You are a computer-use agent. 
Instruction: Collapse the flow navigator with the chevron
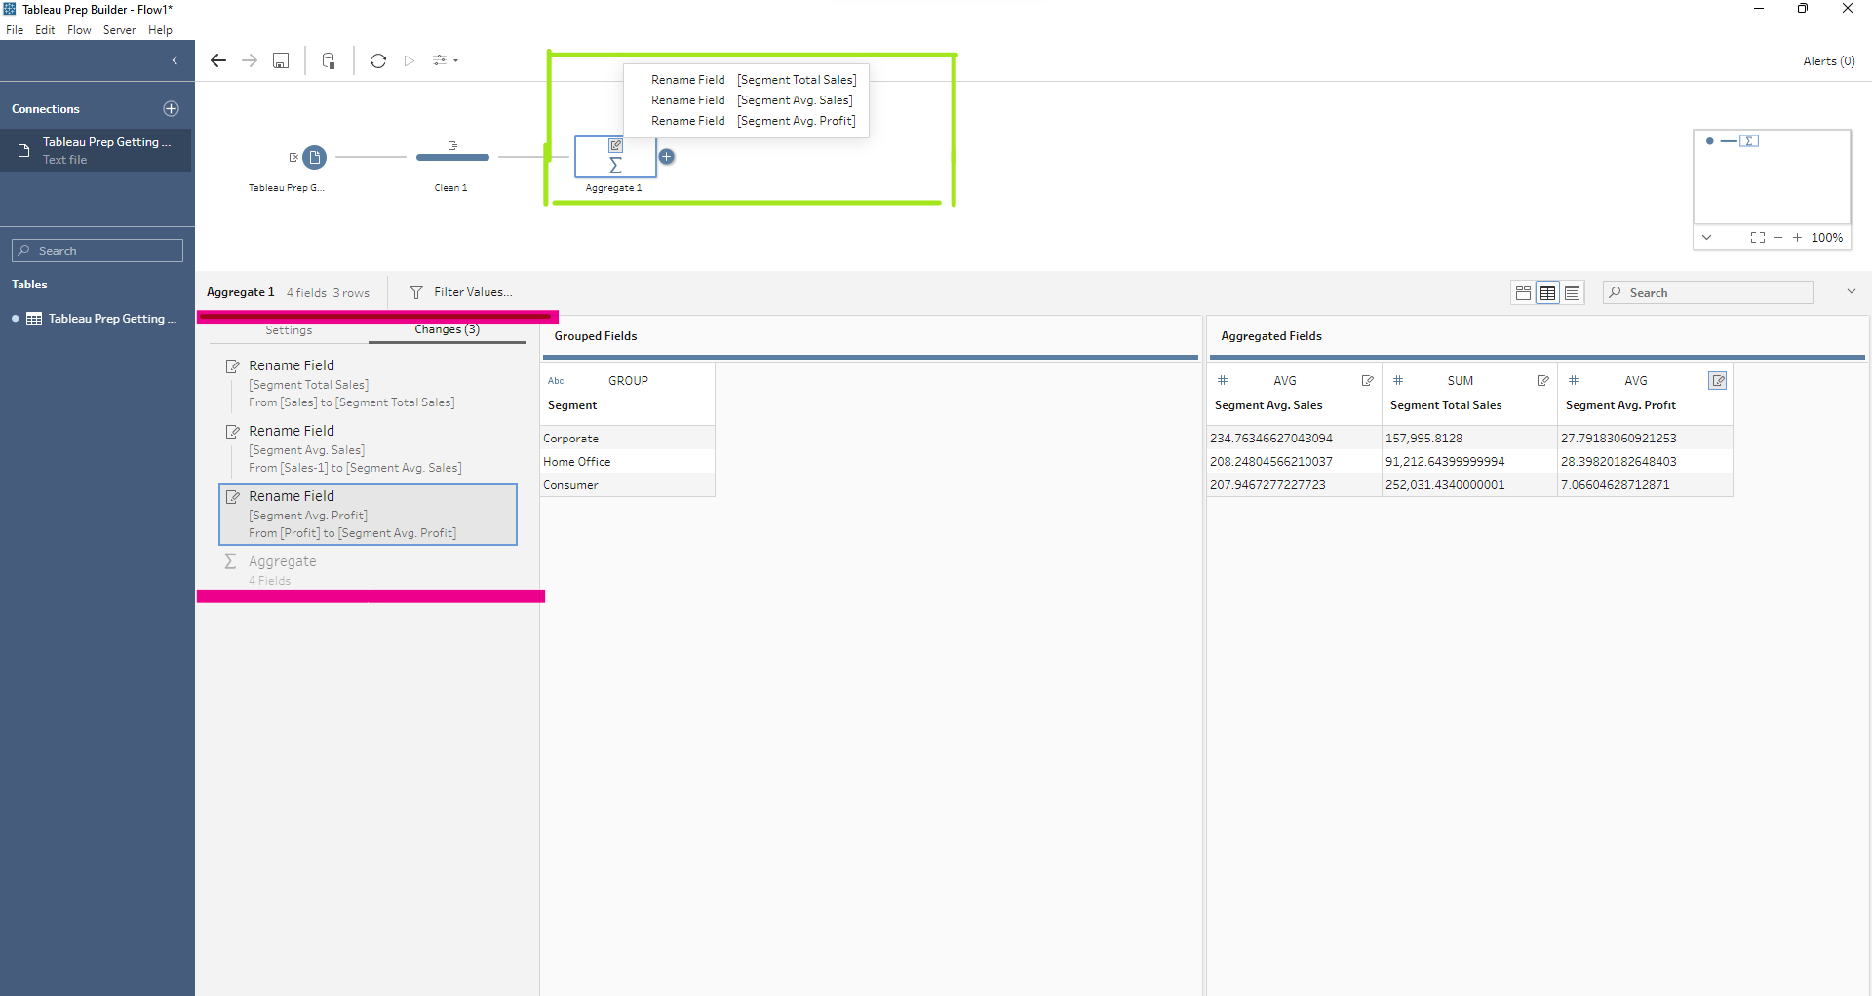(x=1706, y=237)
